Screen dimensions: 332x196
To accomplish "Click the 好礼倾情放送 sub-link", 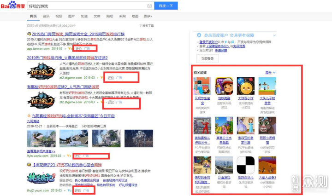I will [x=128, y=185].
